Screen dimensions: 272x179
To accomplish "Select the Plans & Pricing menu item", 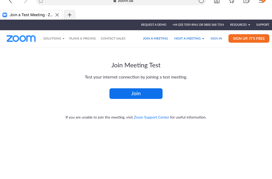I will 82,38.
